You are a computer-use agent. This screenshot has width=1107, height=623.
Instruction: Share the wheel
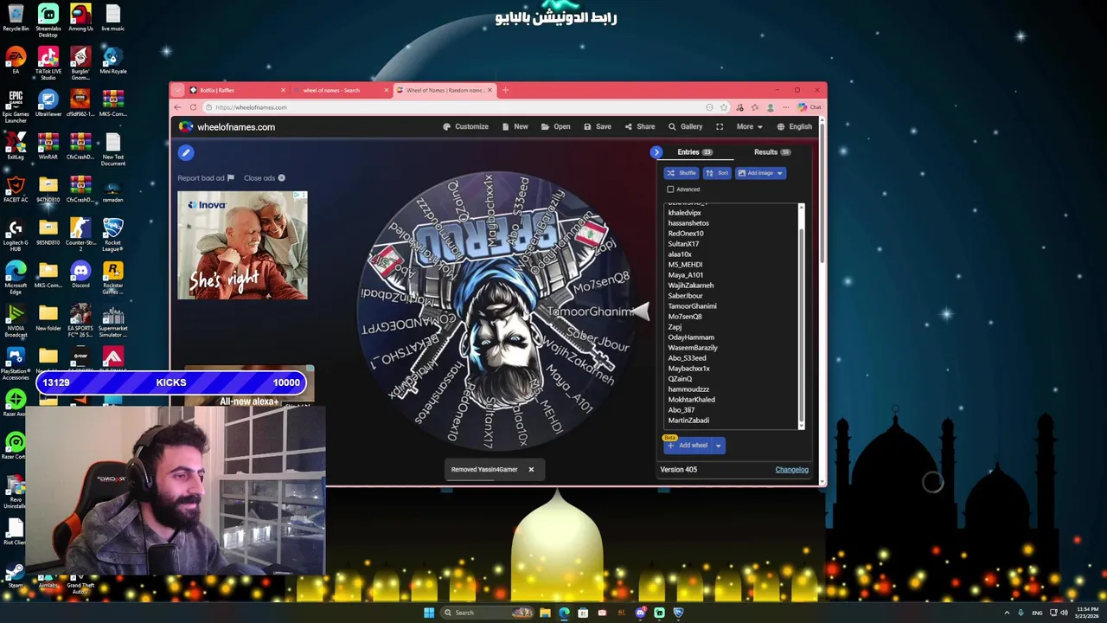coord(639,126)
